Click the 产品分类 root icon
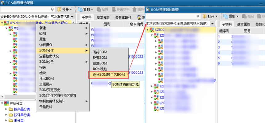265x123 pixels. 6,103
